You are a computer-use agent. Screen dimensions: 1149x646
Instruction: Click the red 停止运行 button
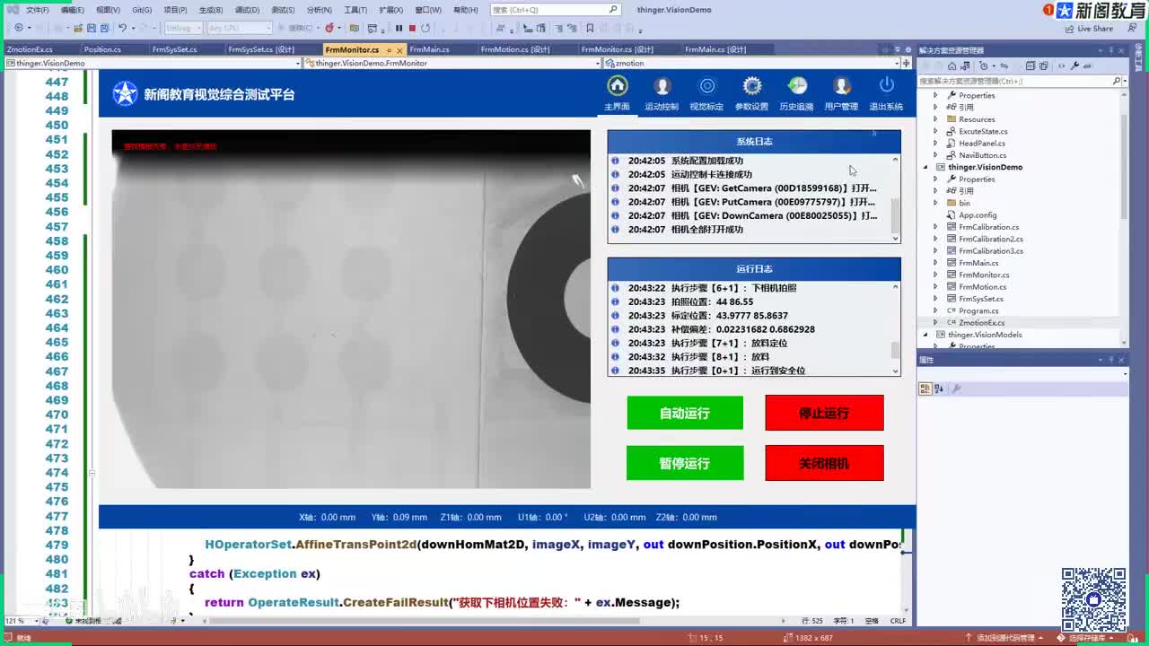click(824, 413)
